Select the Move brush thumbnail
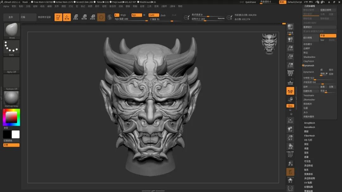This screenshot has height=192, width=342. [x=12, y=31]
